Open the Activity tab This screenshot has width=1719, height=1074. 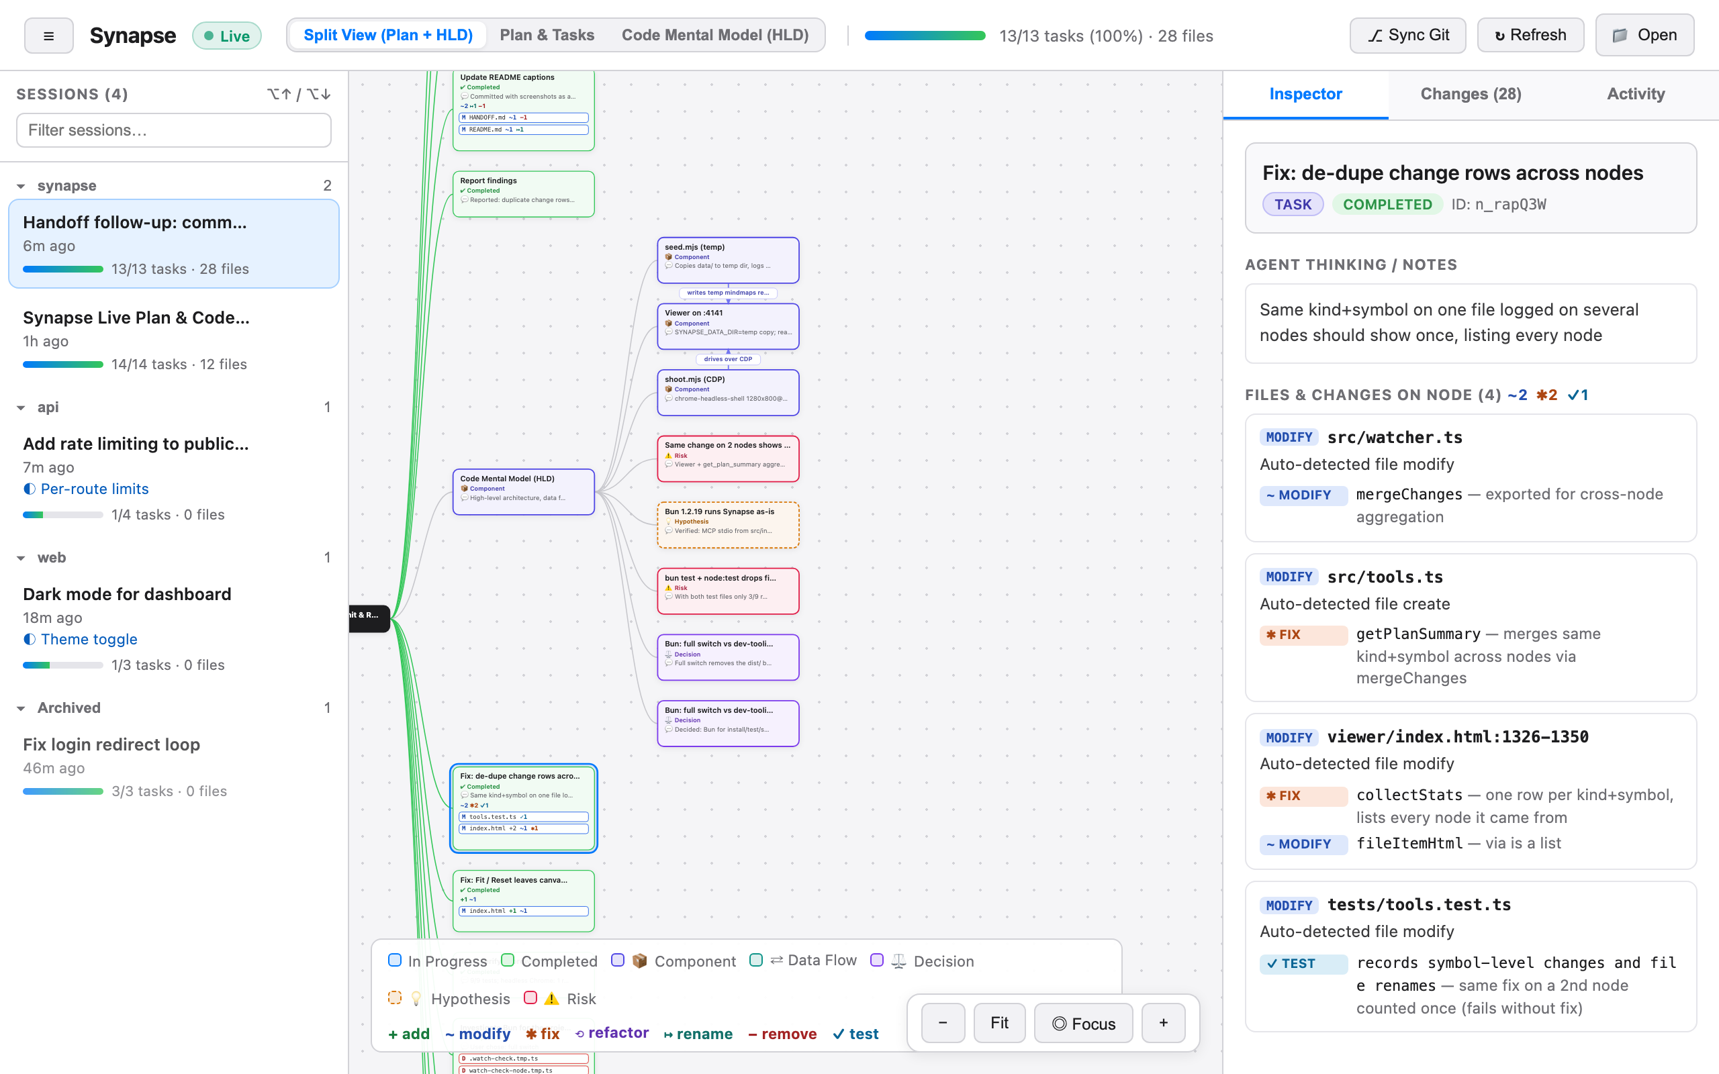[x=1636, y=94]
